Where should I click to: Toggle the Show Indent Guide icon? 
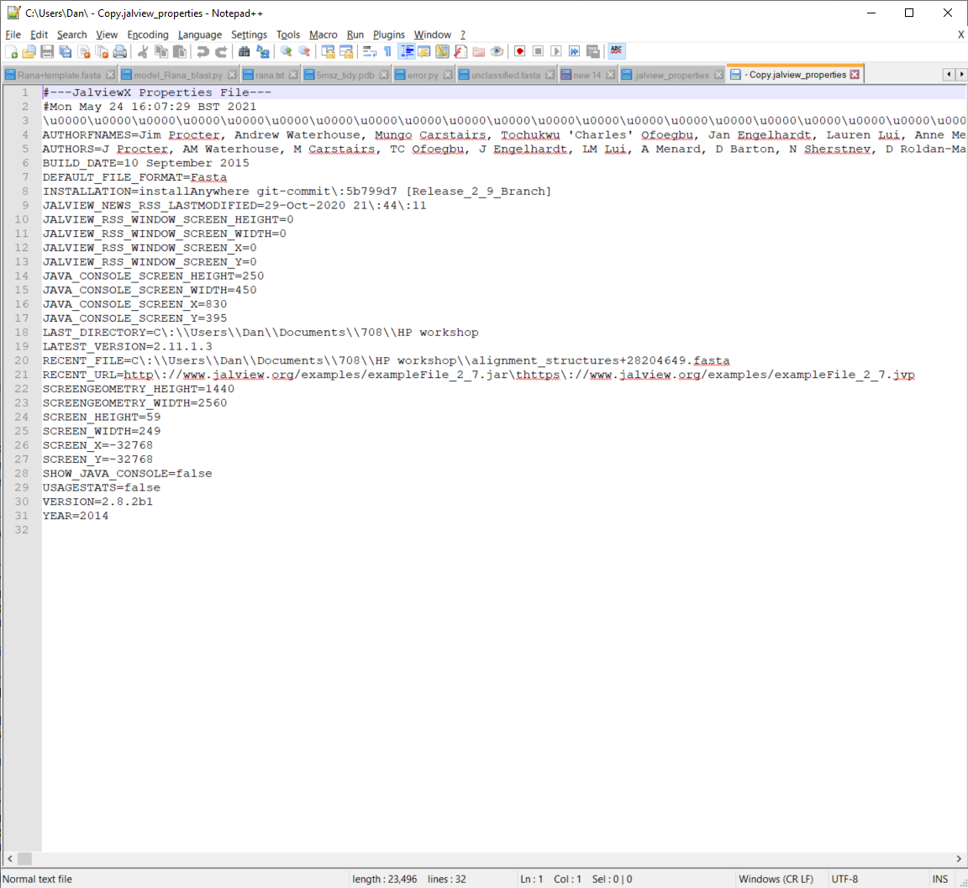pos(406,52)
